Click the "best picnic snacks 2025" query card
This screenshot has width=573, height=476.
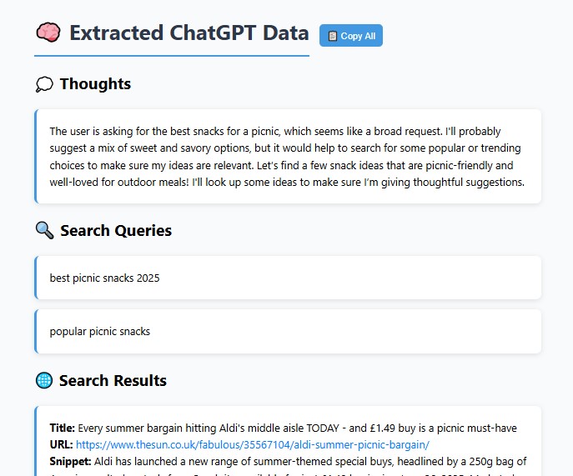click(x=289, y=278)
